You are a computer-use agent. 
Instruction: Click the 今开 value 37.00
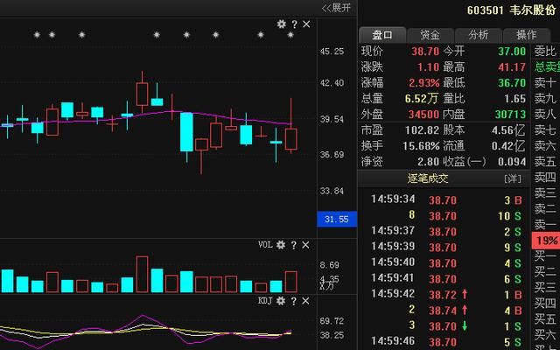pos(512,51)
